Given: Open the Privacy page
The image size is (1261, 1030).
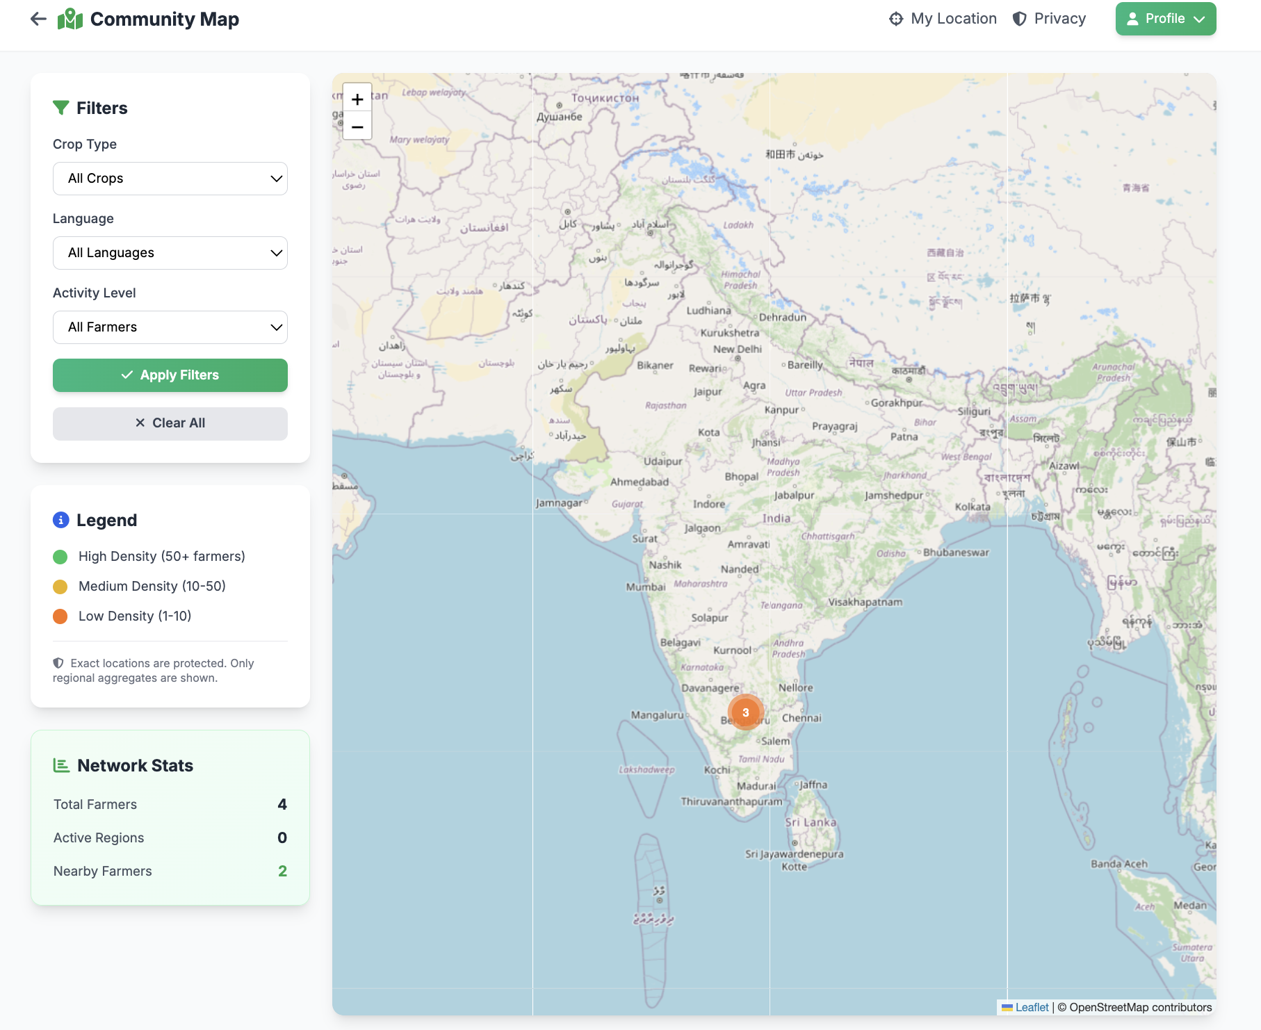Looking at the screenshot, I should click(x=1049, y=19).
